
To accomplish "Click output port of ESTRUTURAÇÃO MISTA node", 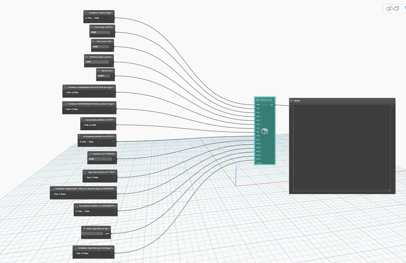I will (x=114, y=109).
